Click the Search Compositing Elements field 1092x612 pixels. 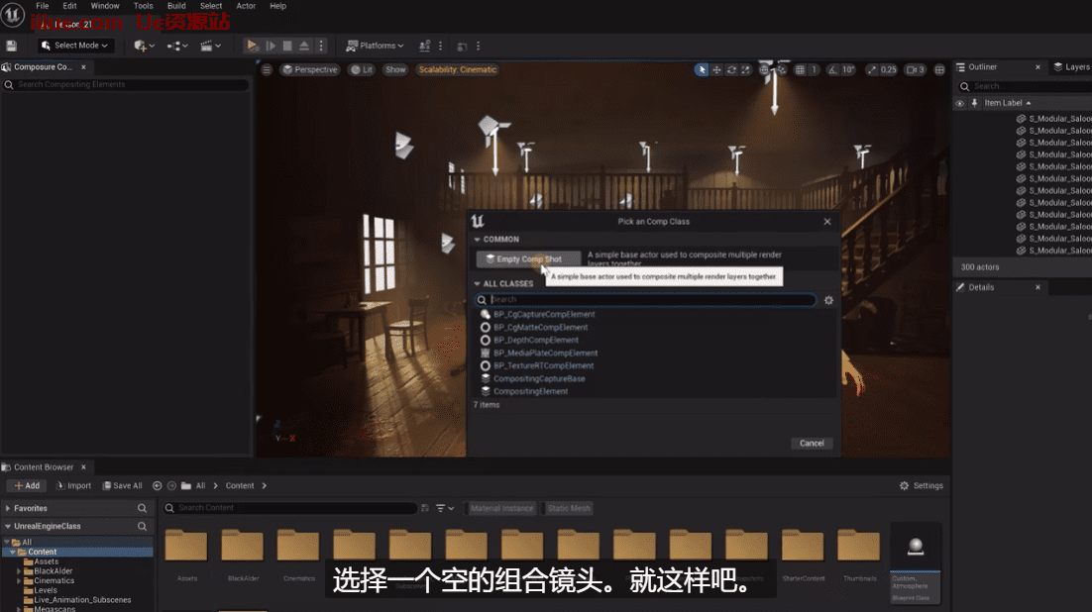tap(127, 85)
